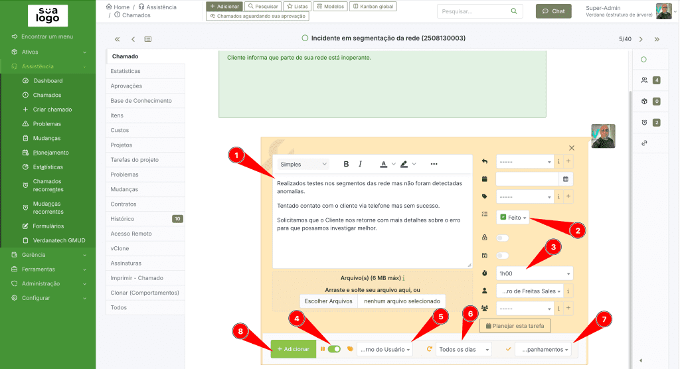Open the calendar picker icon in date field

(566, 179)
